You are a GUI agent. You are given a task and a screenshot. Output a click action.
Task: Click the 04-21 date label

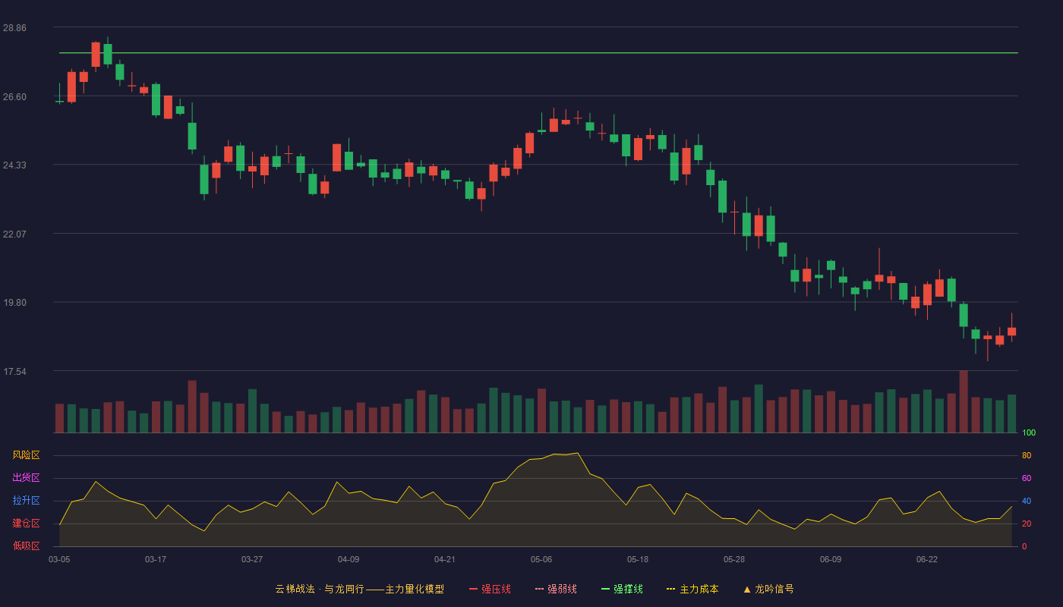(x=445, y=559)
